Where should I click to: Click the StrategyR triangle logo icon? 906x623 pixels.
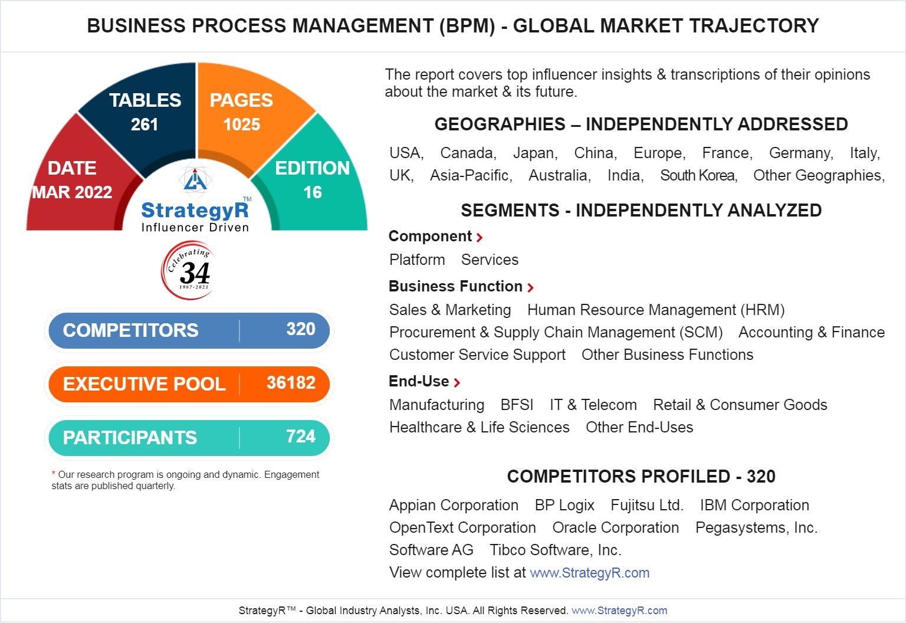[195, 180]
